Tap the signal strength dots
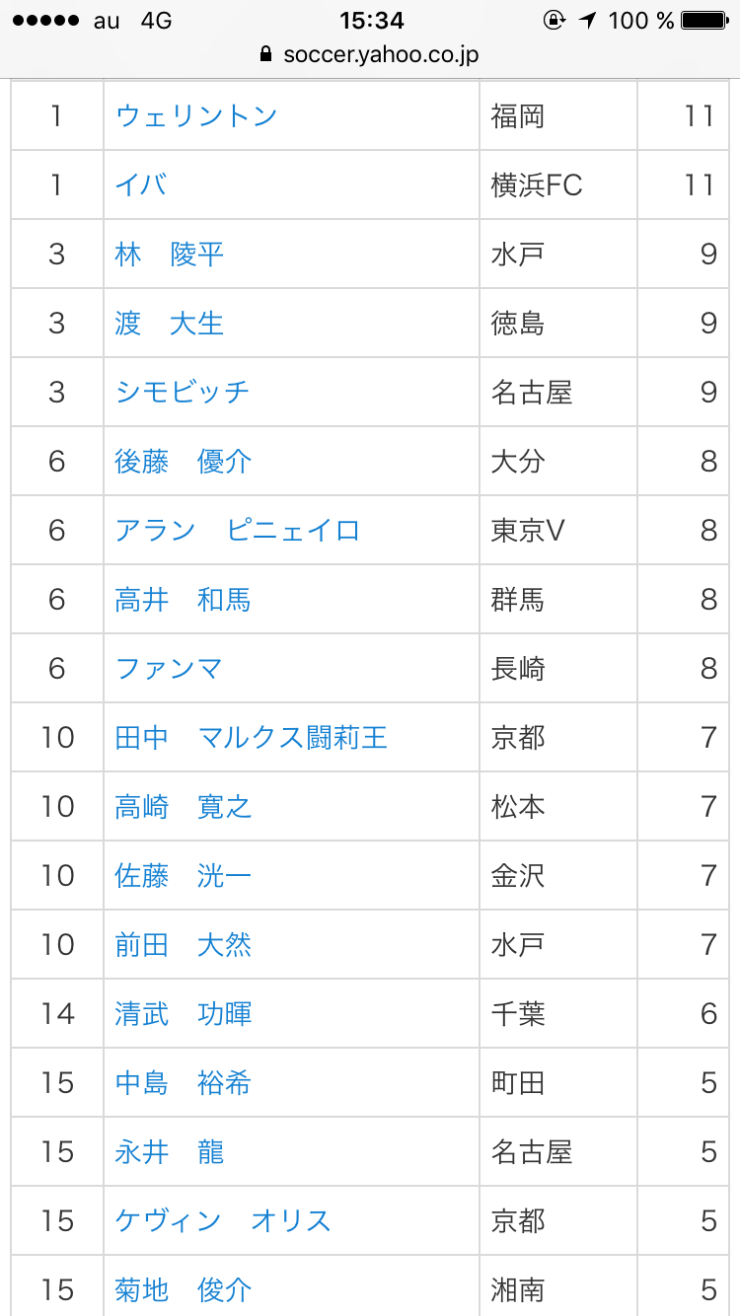Screen dimensions: 740x1316 point(42,21)
